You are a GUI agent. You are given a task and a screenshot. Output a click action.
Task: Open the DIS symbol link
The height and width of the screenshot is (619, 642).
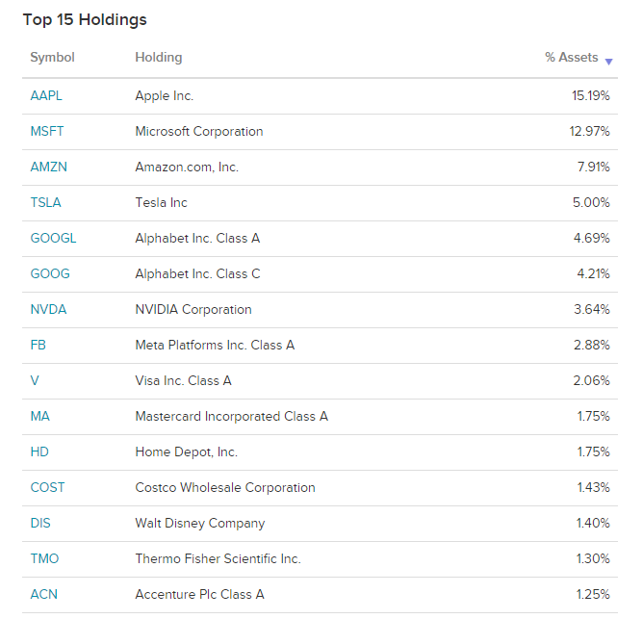41,523
